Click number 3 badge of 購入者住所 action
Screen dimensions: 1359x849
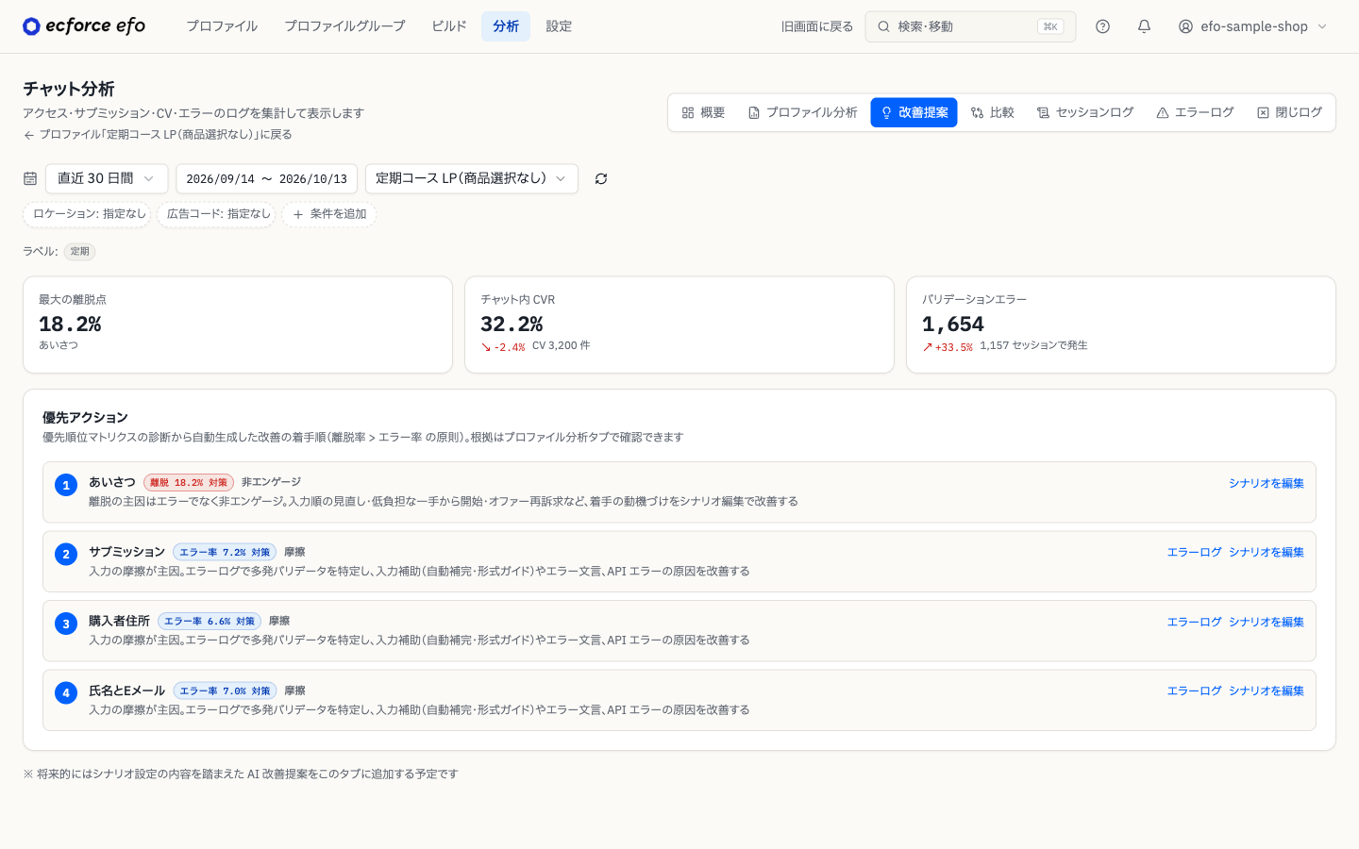click(66, 624)
